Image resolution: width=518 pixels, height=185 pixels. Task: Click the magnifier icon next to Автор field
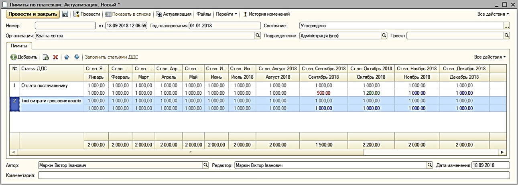coord(206,165)
